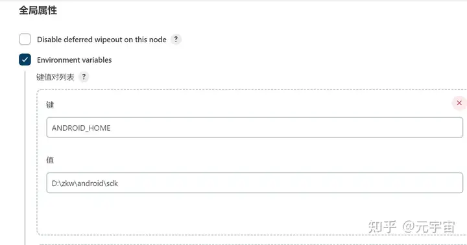The height and width of the screenshot is (245, 467).
Task: Place cursor after sdk in value field
Action: click(119, 183)
